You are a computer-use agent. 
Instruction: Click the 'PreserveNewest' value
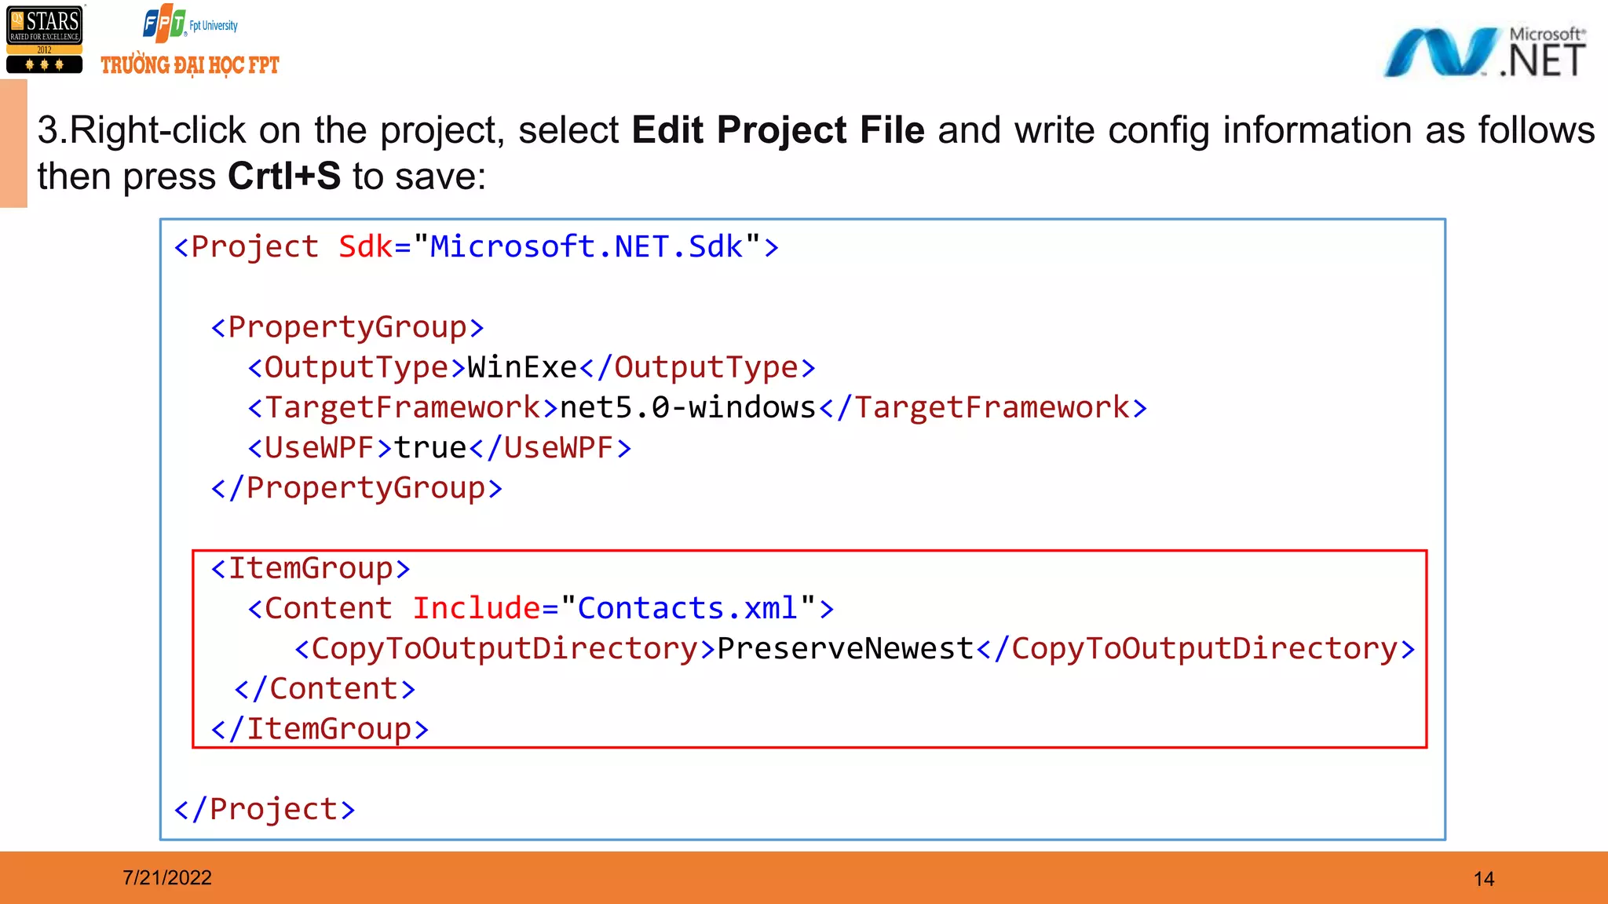846,648
